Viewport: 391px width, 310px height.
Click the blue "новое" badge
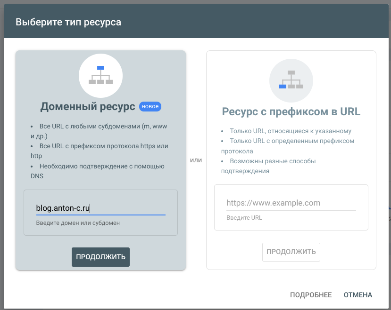[x=150, y=107]
